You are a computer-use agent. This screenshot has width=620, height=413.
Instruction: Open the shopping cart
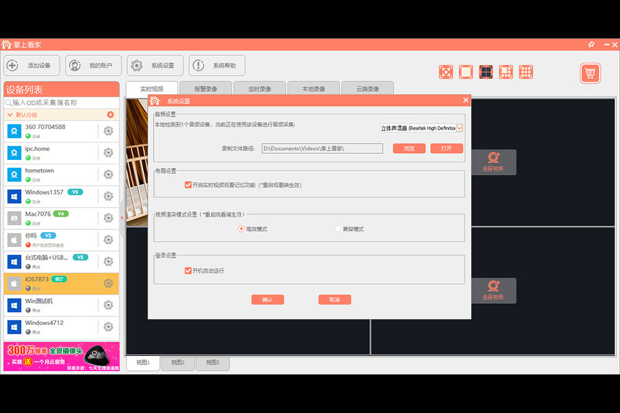pos(590,73)
